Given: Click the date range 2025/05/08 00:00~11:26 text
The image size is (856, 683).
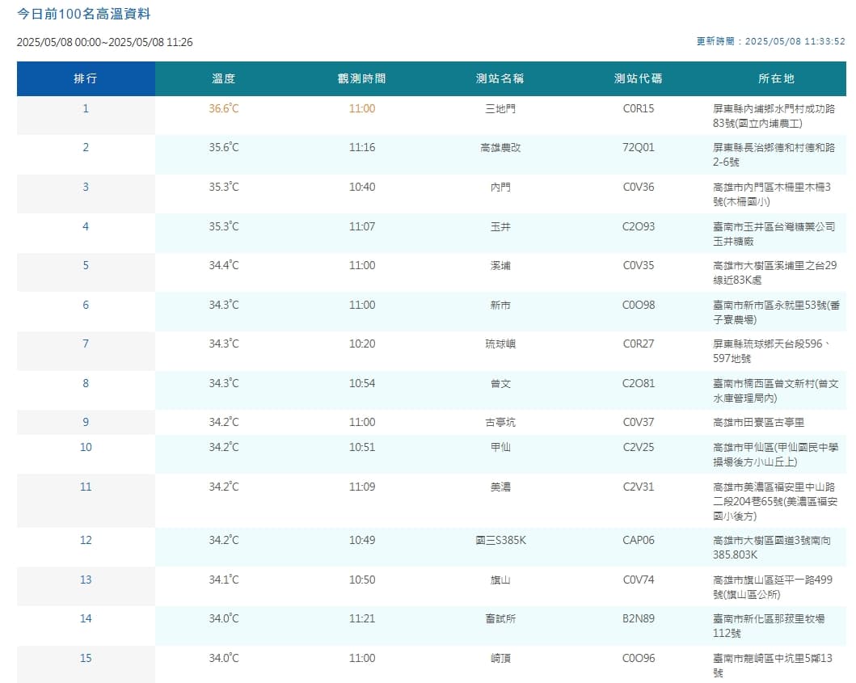Looking at the screenshot, I should 105,42.
